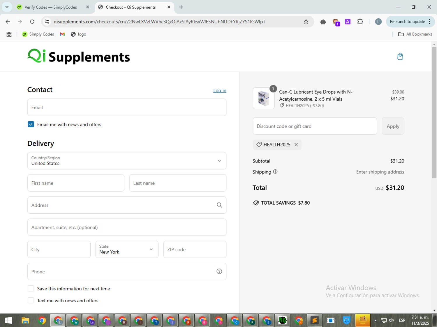Open the green MG taskbar application
This screenshot has height=327, width=437.
click(282, 320)
